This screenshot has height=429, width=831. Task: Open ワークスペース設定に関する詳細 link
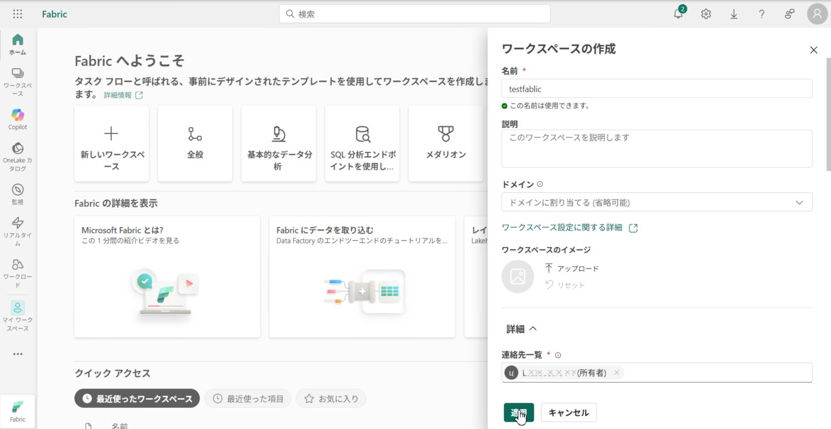tap(562, 228)
